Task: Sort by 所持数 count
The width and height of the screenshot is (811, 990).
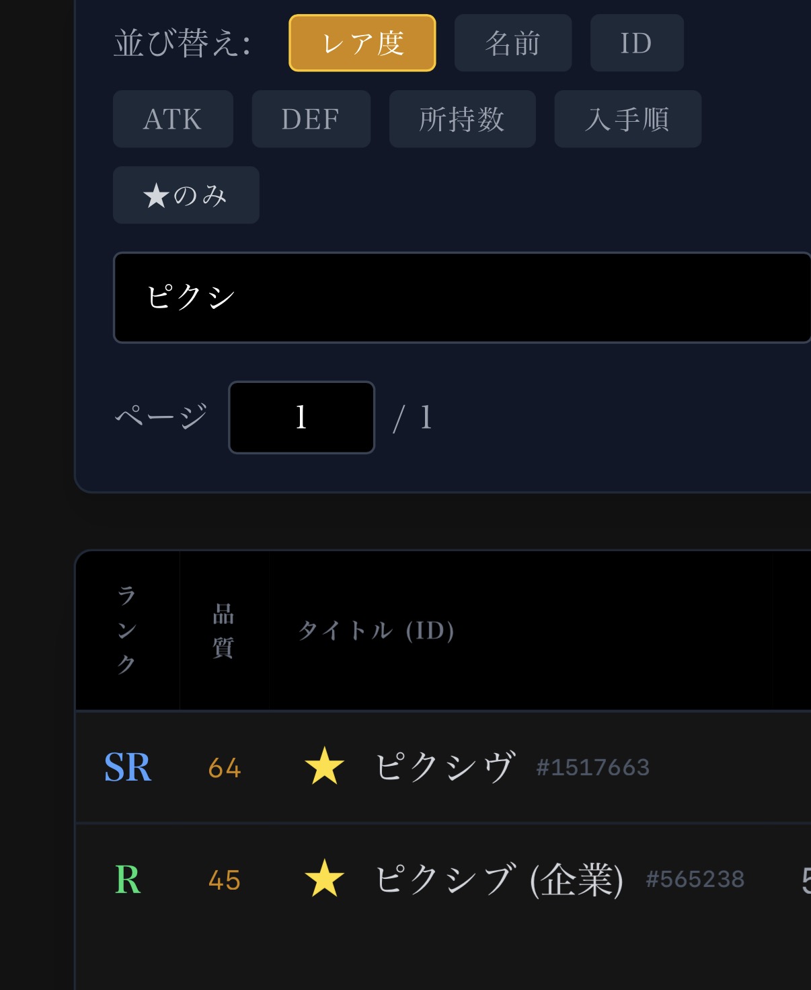Action: click(462, 119)
